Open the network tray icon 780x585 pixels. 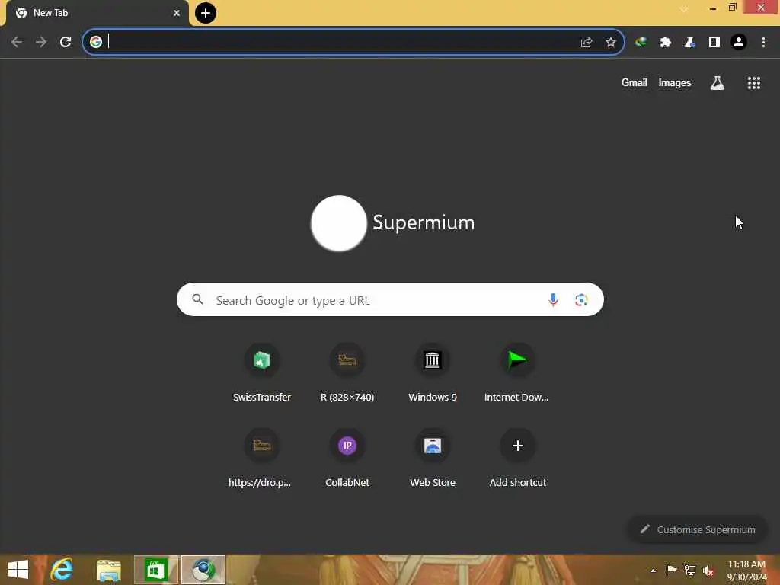click(690, 570)
